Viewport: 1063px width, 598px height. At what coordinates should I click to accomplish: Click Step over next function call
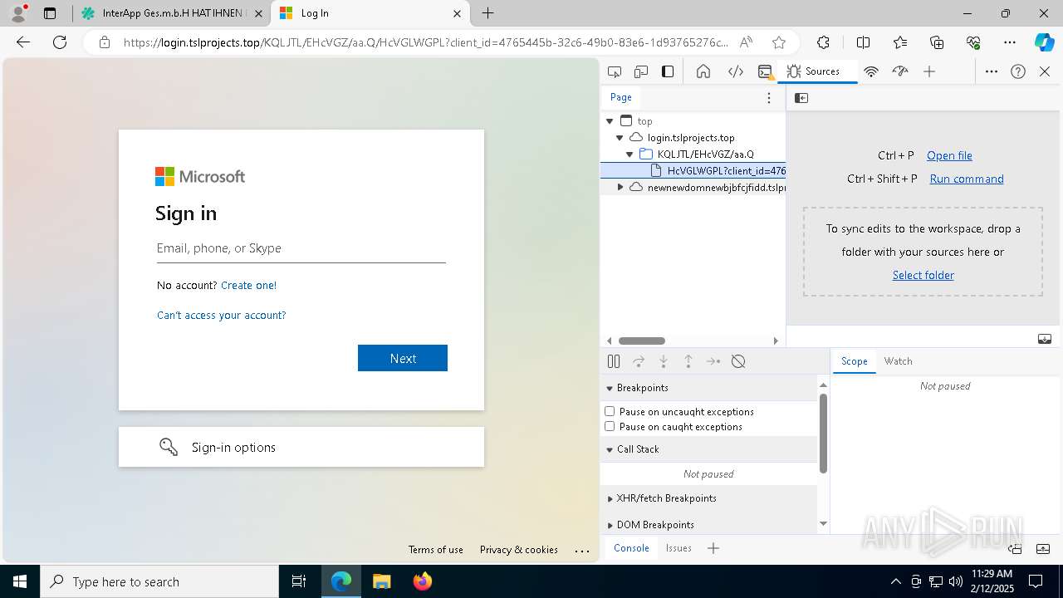point(639,361)
